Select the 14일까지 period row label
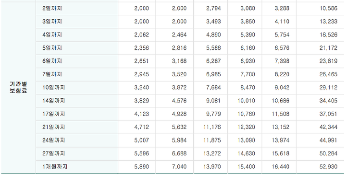Viewport: 346px width, 175px height. (x=54, y=101)
